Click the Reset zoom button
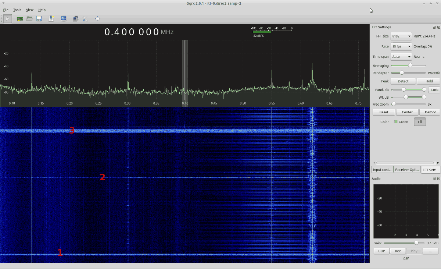The width and height of the screenshot is (441, 269). 384,112
